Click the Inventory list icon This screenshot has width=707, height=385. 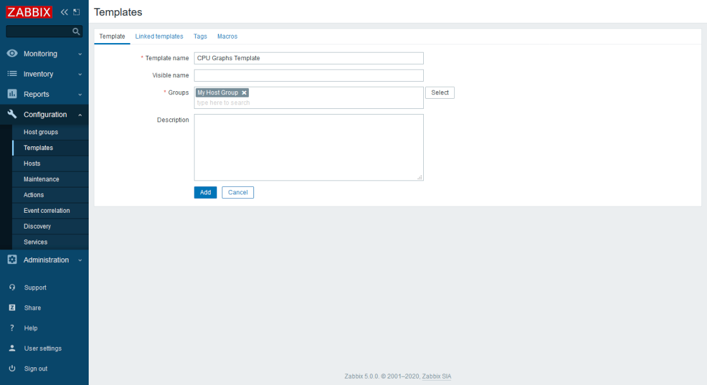pos(12,73)
